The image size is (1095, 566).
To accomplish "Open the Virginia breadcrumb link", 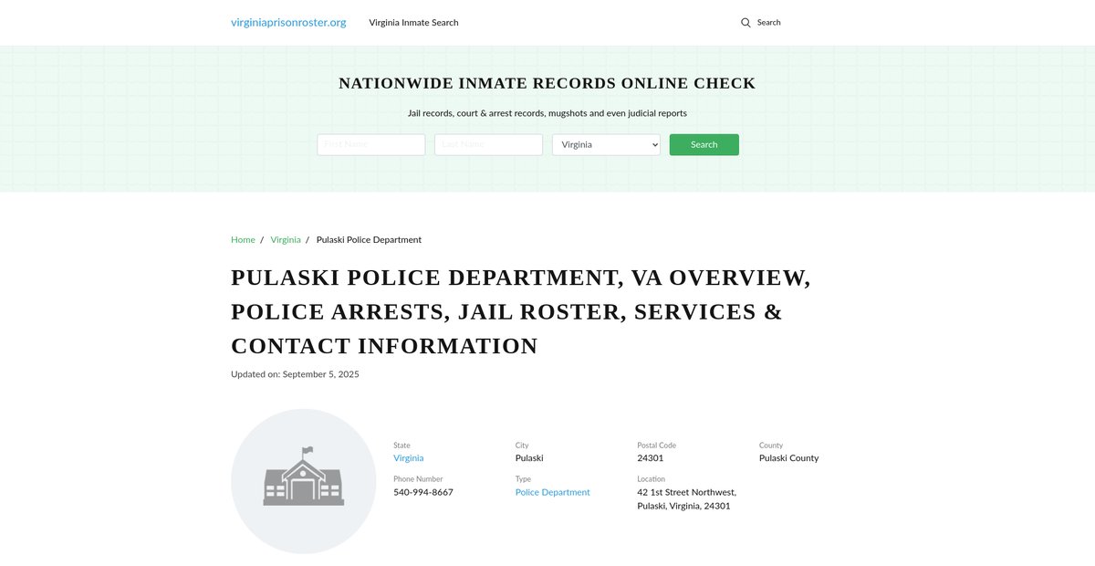I will [x=286, y=240].
